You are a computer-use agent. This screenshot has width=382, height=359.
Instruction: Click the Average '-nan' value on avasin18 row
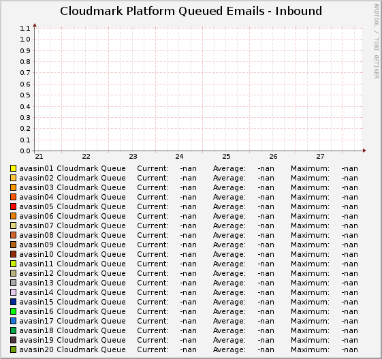coord(266,330)
